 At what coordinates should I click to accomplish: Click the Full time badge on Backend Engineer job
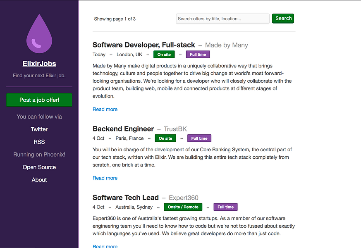199,138
